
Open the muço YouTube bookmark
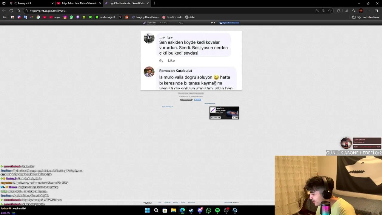[x=54, y=17]
